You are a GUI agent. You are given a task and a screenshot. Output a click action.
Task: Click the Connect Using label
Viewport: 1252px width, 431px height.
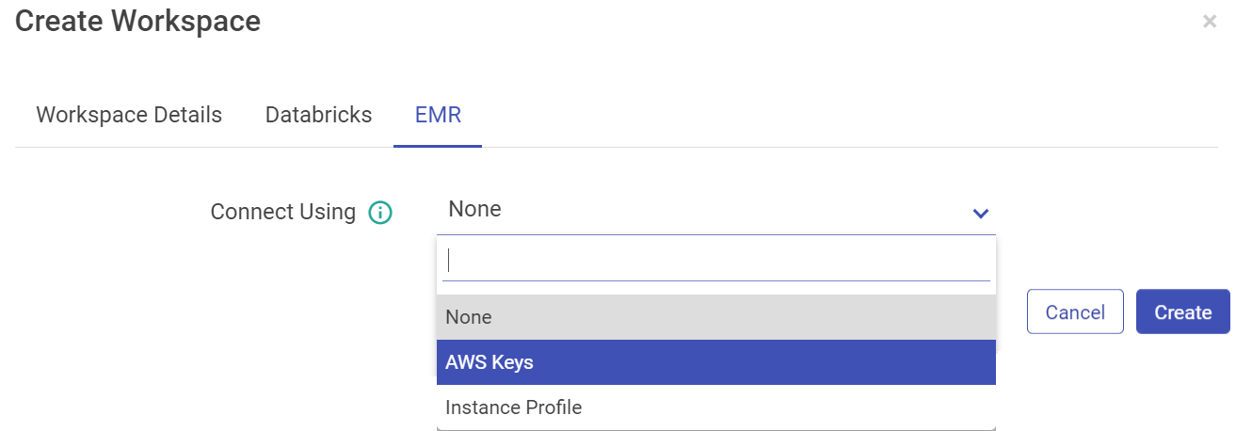pyautogui.click(x=282, y=212)
